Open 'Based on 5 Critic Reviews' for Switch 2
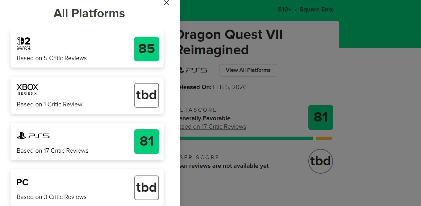The width and height of the screenshot is (421, 206). tap(52, 58)
